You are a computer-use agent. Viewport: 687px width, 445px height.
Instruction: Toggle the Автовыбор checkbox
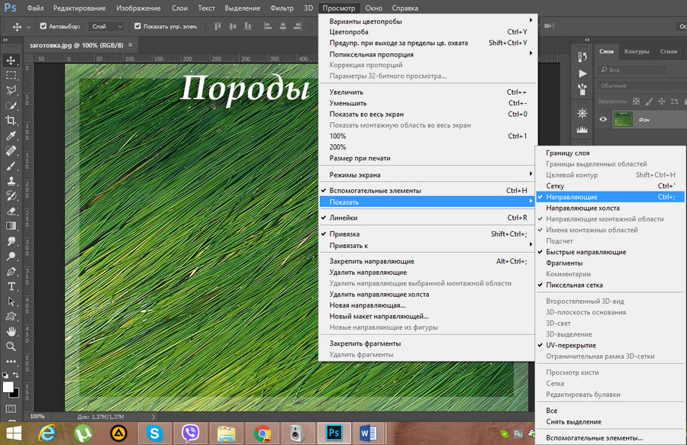[43, 26]
